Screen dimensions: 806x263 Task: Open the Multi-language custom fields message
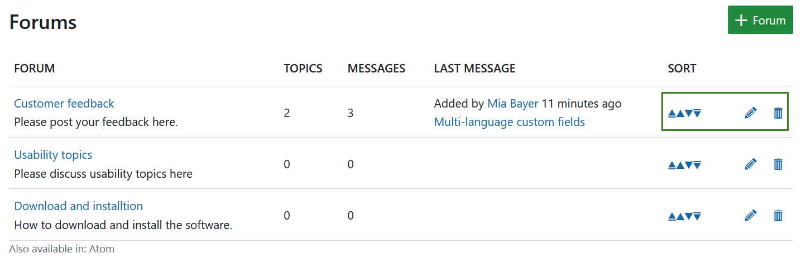[509, 122]
